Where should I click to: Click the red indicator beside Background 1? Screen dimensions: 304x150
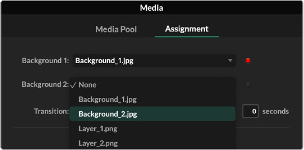248,61
